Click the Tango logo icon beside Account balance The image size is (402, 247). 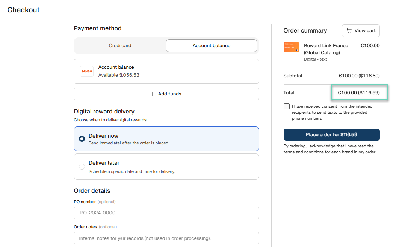87,71
